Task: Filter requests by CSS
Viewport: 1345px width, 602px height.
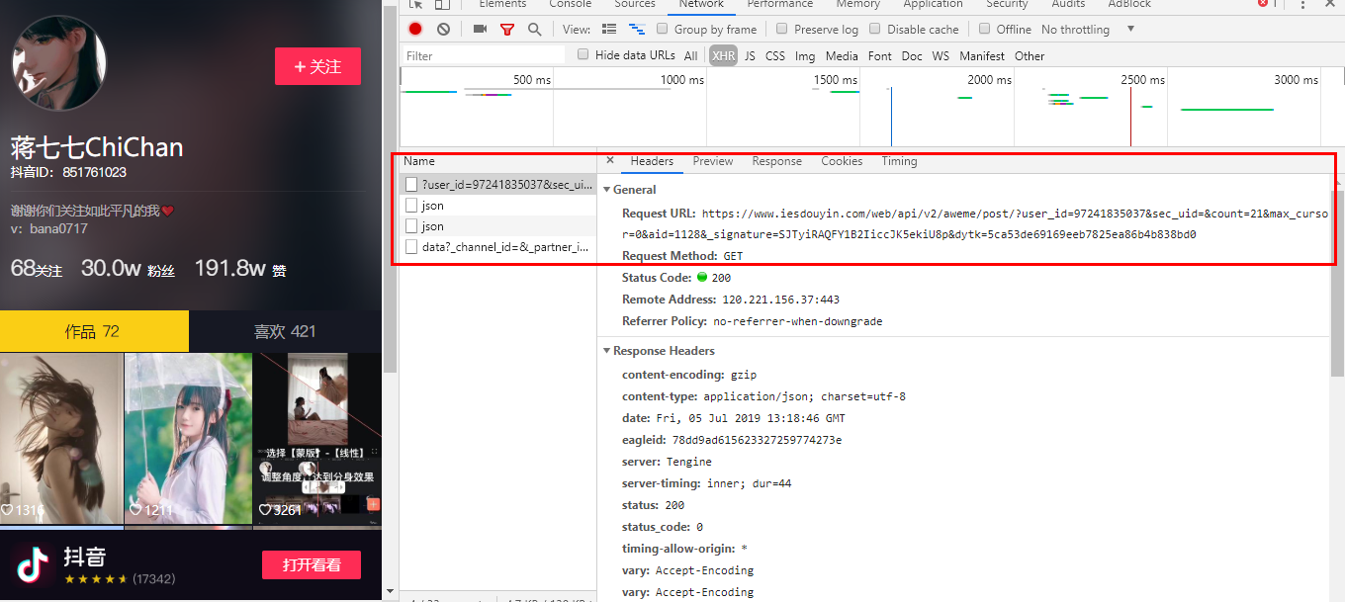Action: 775,56
